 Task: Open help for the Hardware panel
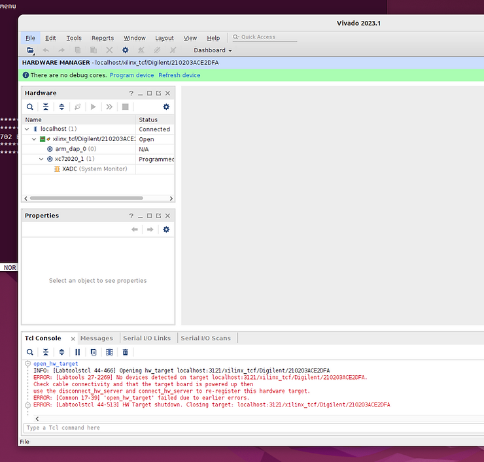pos(131,93)
